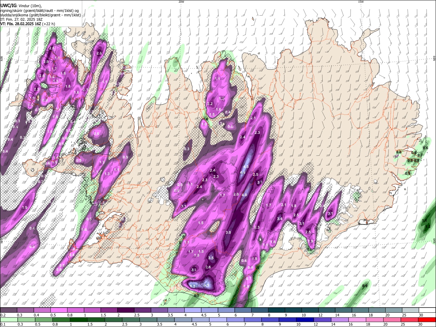The image size is (436, 327).
Task: Click the 64N latitude label on the right edge
Action: click(434, 241)
